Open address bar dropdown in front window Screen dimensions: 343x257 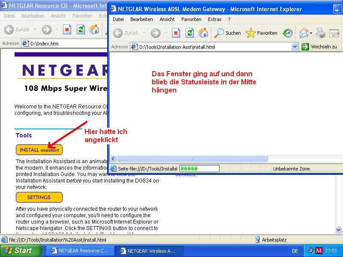click(295, 47)
